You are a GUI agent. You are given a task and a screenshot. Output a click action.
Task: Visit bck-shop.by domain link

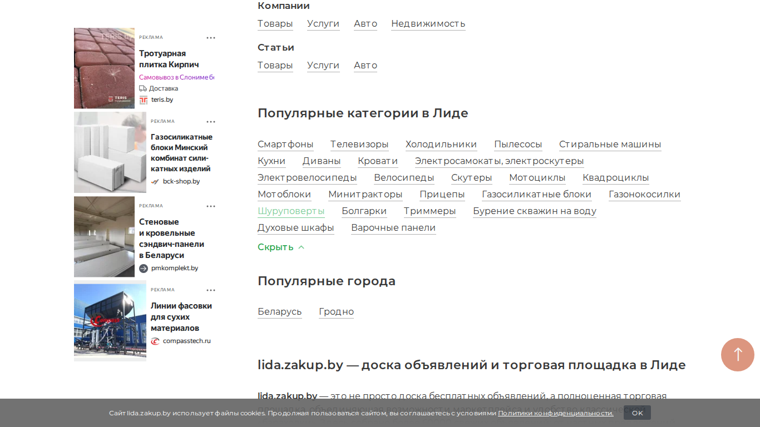(181, 182)
